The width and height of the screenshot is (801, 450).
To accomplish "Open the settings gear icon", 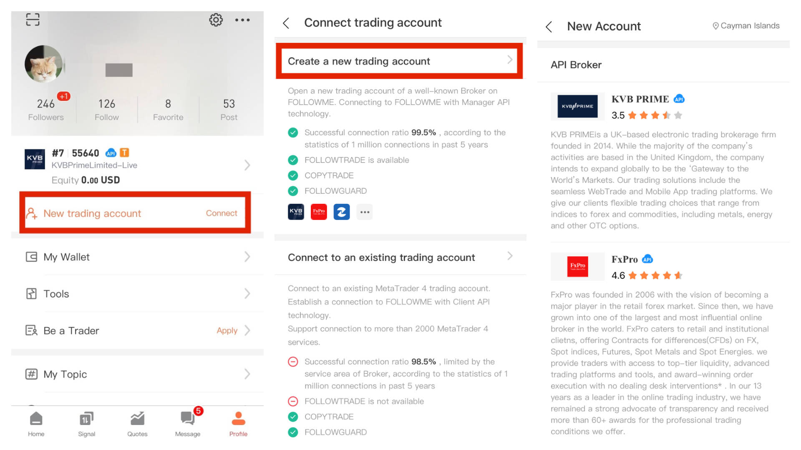I will tap(216, 20).
